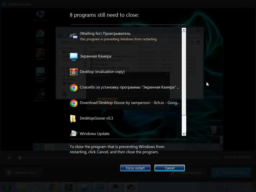Click the WinRAR icon next to Desktop (evaluation copy)
Screen dimensions: 256x192
coord(74,72)
